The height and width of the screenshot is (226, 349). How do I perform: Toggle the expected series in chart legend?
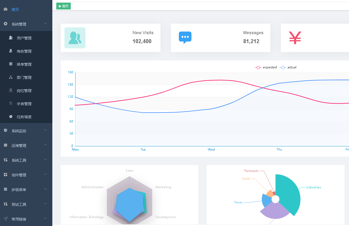266,67
